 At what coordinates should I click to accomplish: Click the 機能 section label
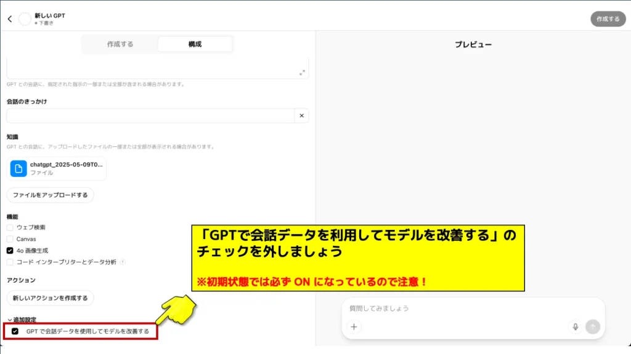tap(12, 217)
